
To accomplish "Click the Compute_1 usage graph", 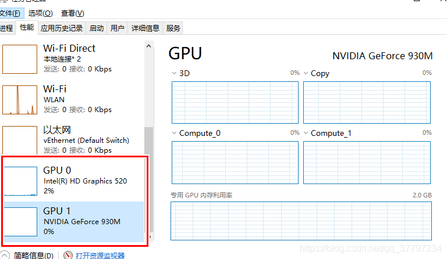I will click(367, 163).
